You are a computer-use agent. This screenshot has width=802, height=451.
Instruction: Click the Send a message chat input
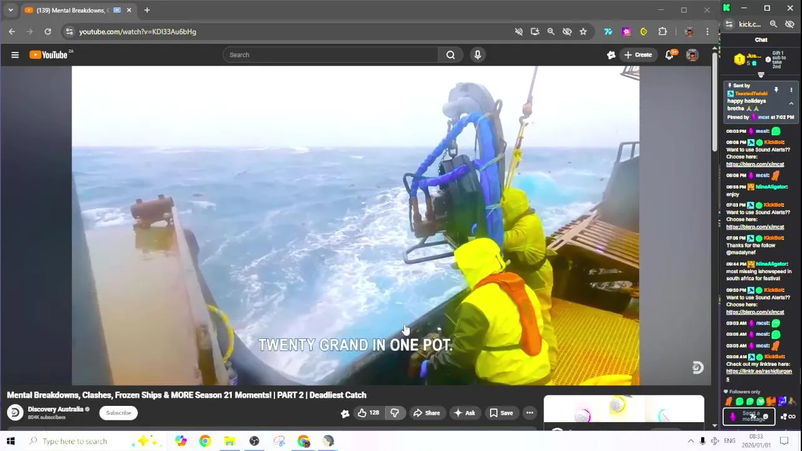coord(749,417)
